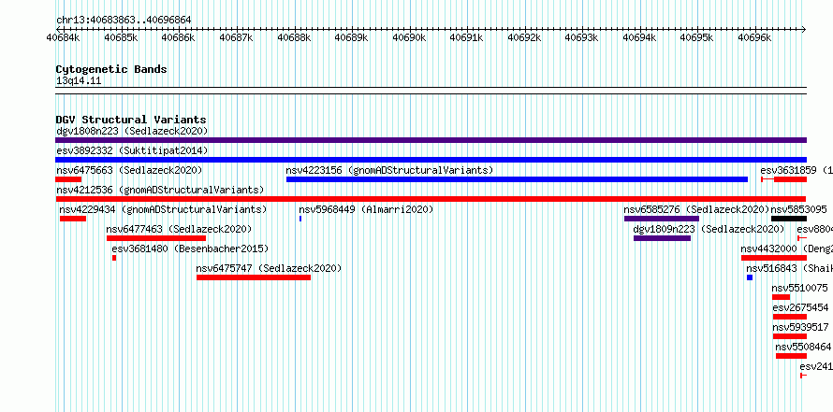The width and height of the screenshot is (833, 412).
Task: Click nsv4212536 (gnomADStructuralVariants) label
Action: (x=160, y=190)
